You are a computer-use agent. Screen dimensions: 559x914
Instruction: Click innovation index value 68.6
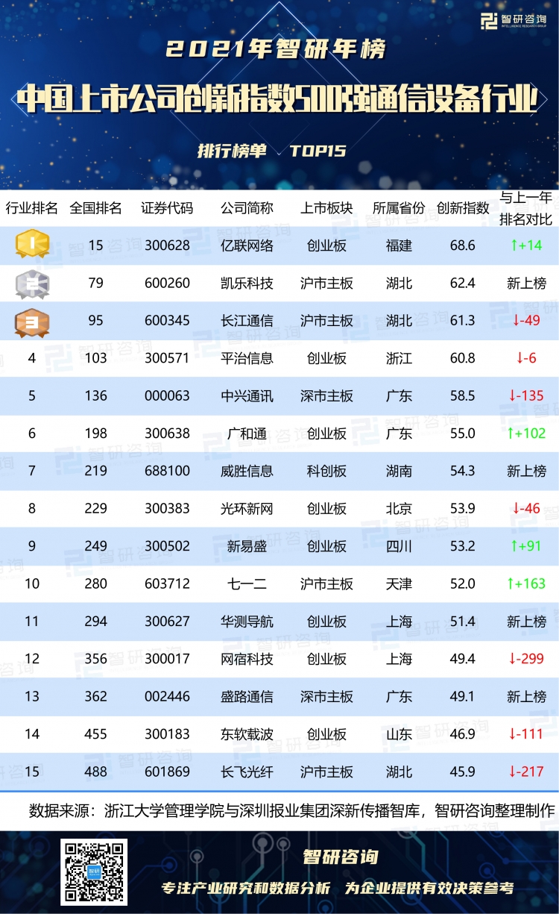coord(463,245)
